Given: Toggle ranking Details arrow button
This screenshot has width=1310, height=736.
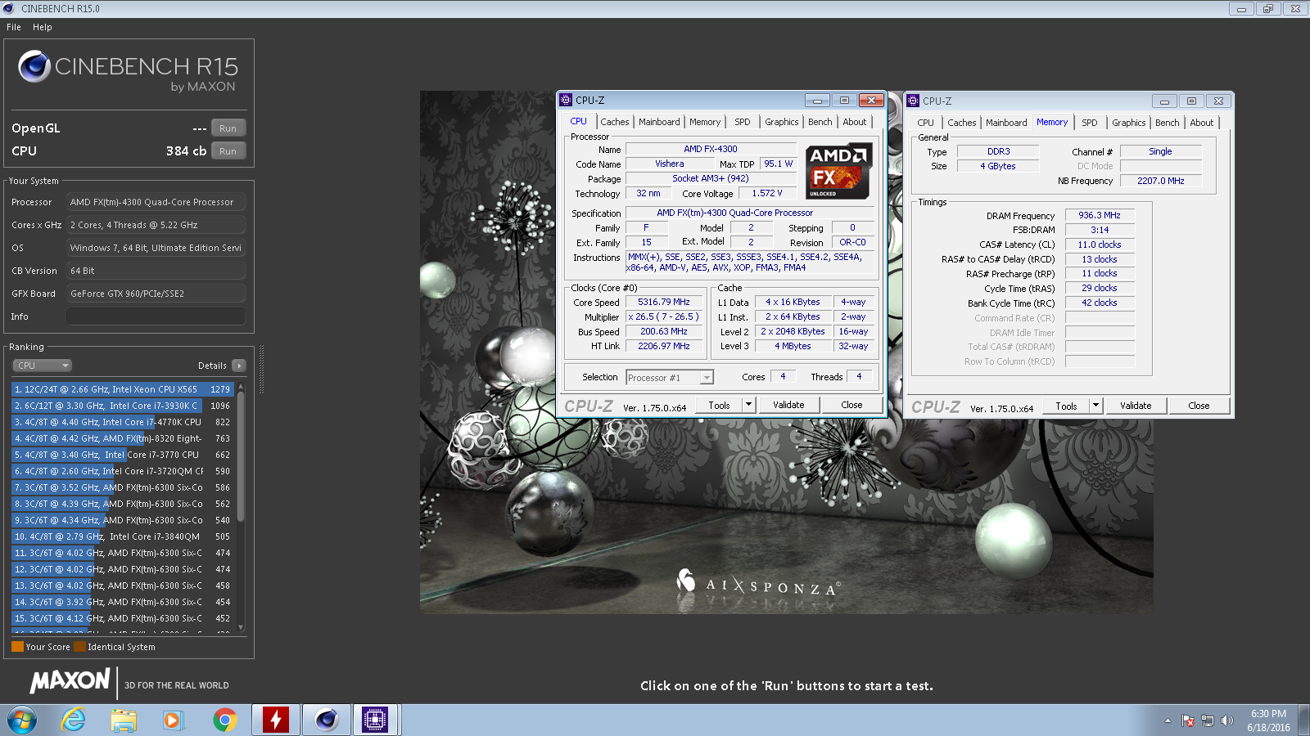Looking at the screenshot, I should coord(238,366).
